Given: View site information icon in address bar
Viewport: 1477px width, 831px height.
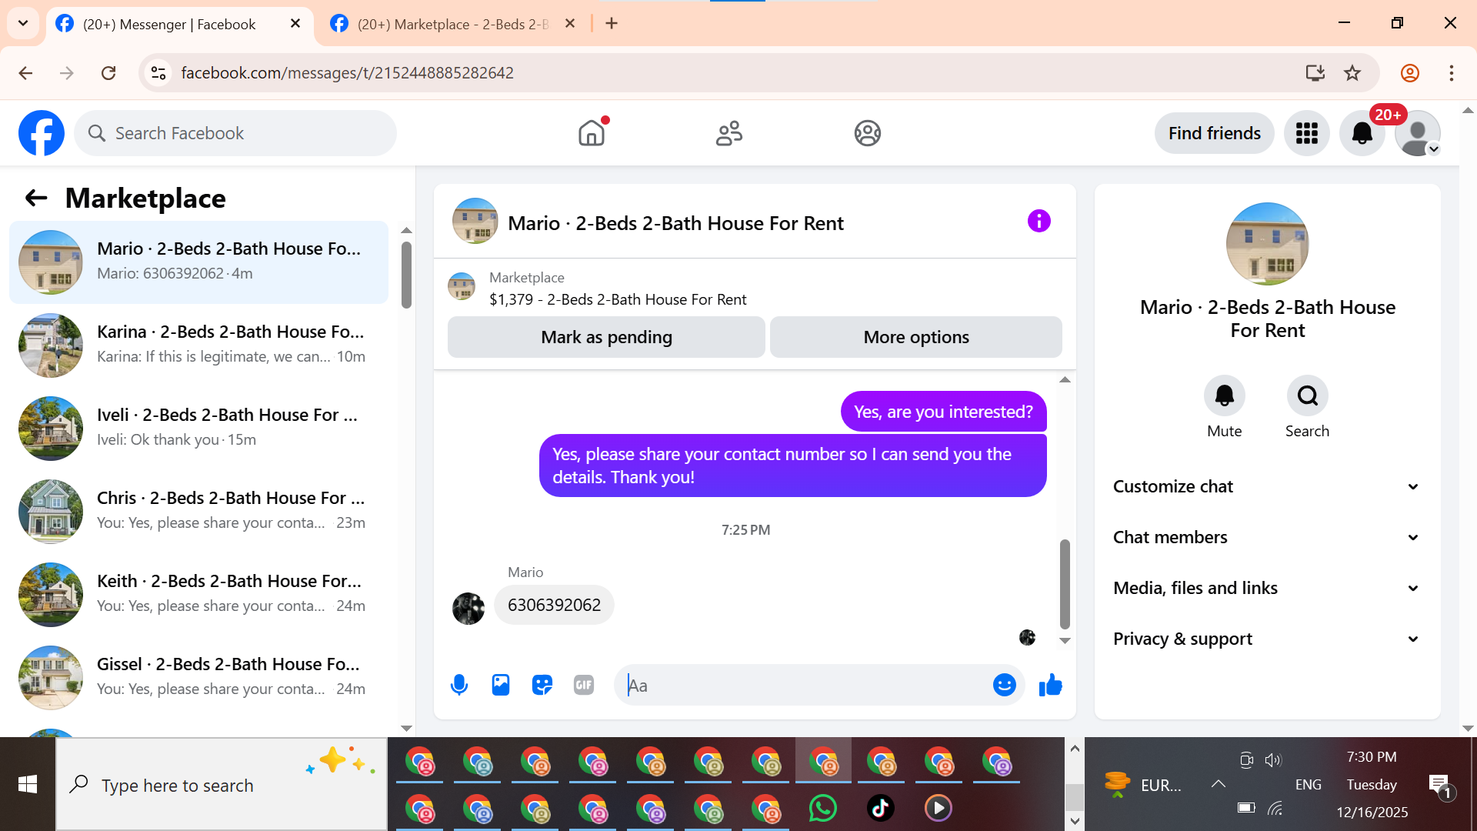Looking at the screenshot, I should pyautogui.click(x=158, y=72).
